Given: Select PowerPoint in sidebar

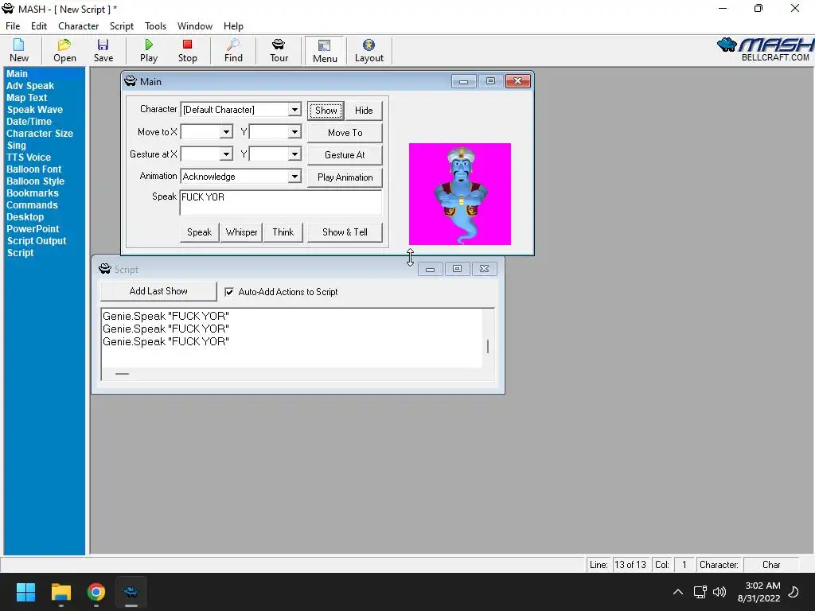Looking at the screenshot, I should click(33, 229).
